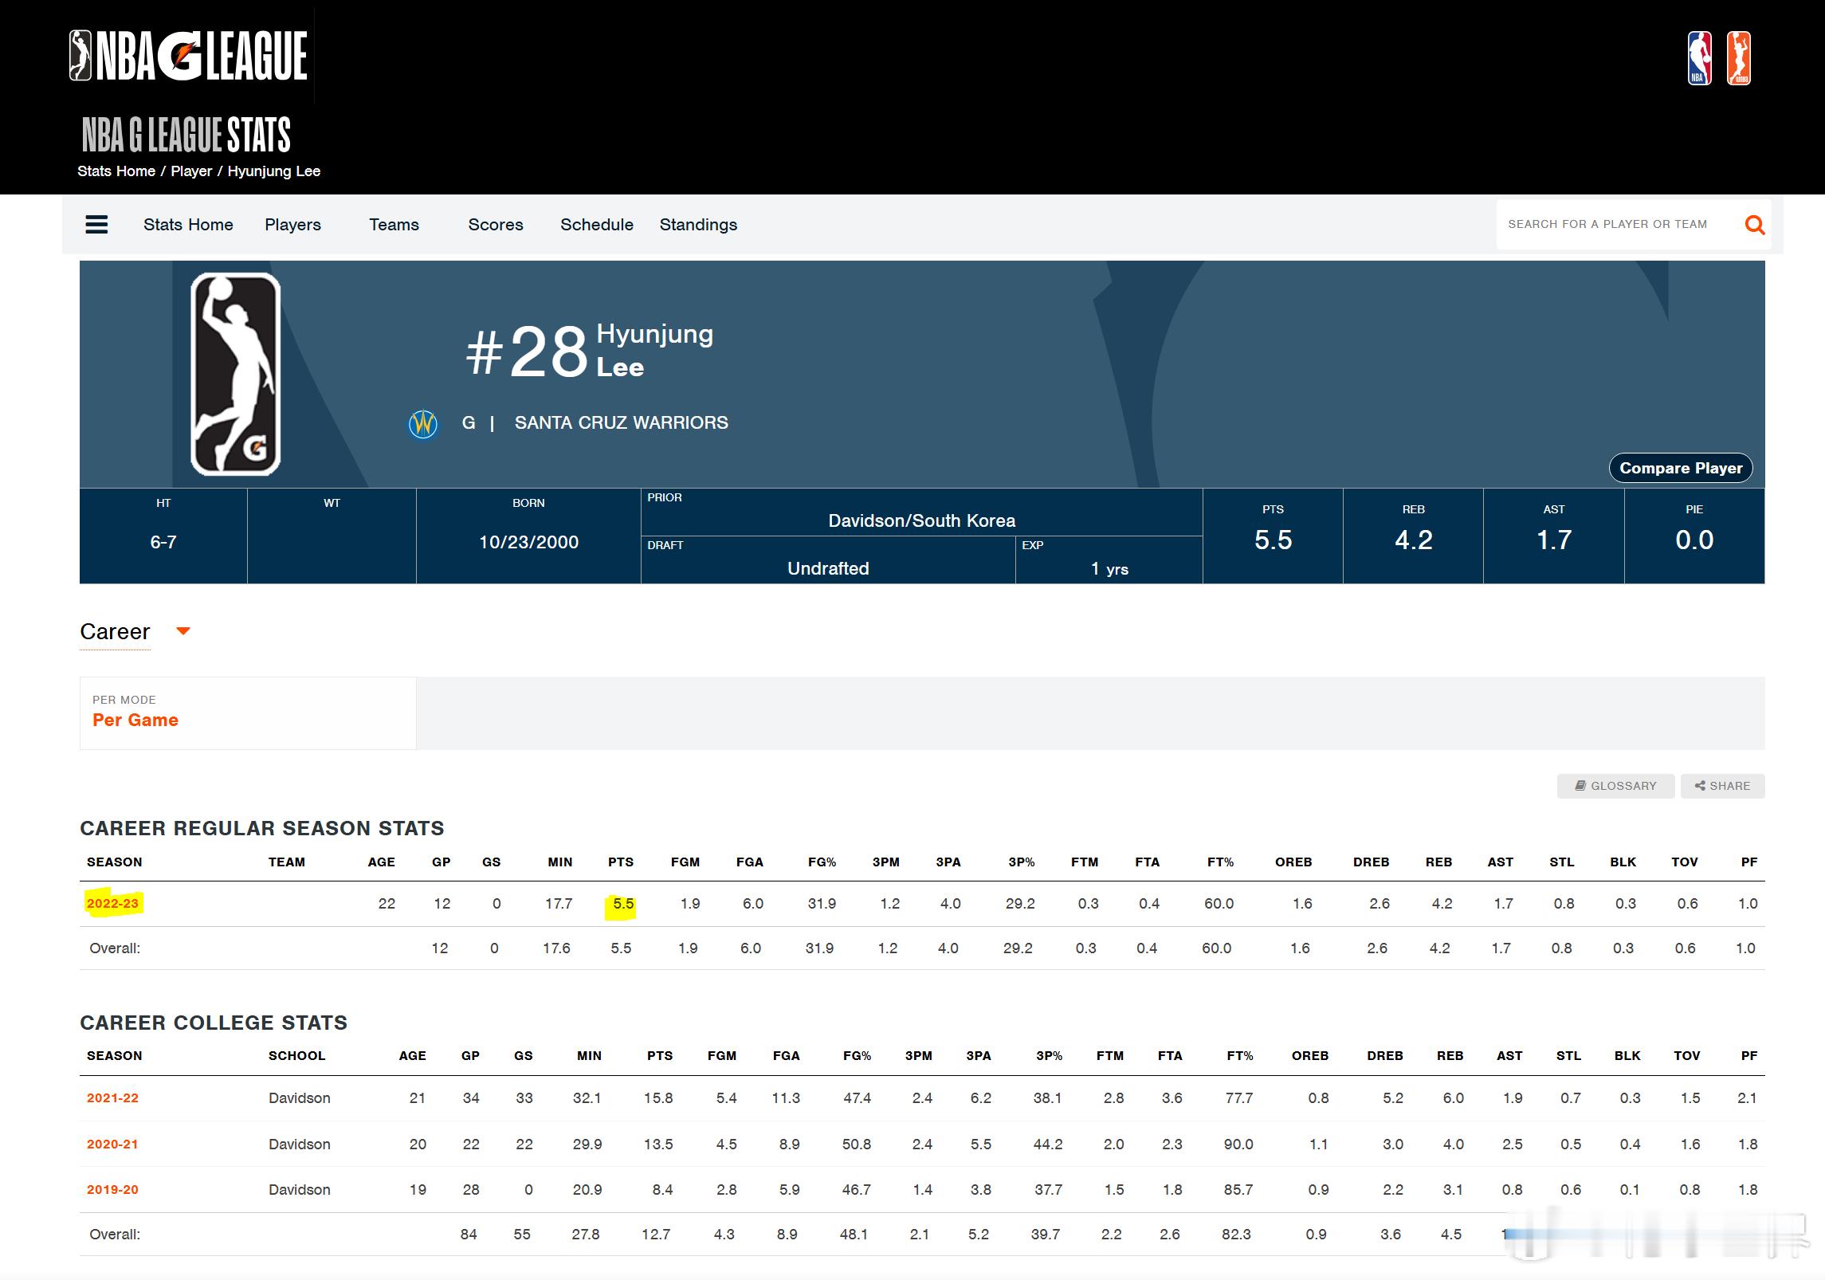1825x1280 pixels.
Task: Go to the Standings menu item
Action: pyautogui.click(x=698, y=225)
